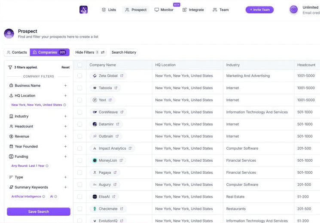Check the Yext row checkbox

pyautogui.click(x=80, y=100)
